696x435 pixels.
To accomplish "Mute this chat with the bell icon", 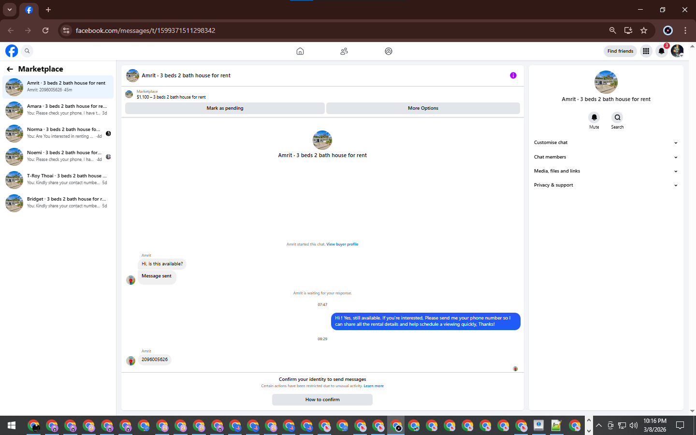I will click(594, 117).
